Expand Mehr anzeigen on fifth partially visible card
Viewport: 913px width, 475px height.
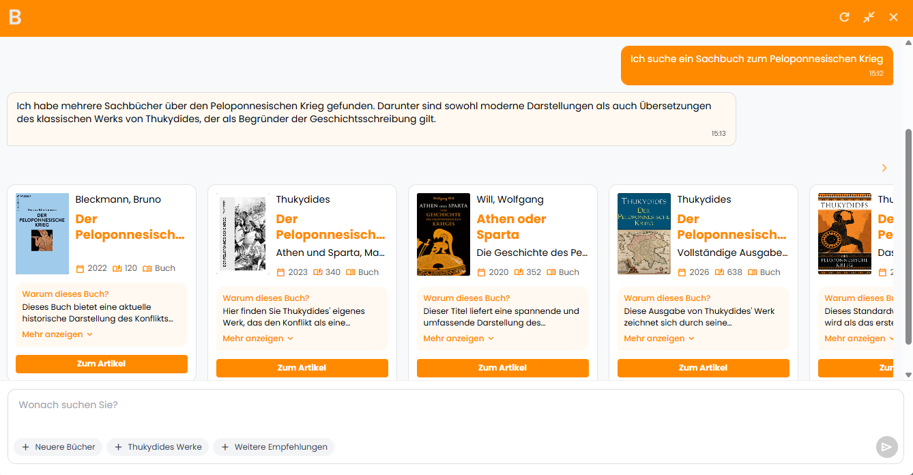point(858,339)
